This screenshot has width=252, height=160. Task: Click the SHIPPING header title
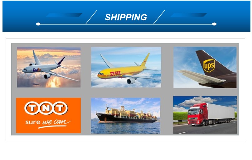tap(126, 17)
